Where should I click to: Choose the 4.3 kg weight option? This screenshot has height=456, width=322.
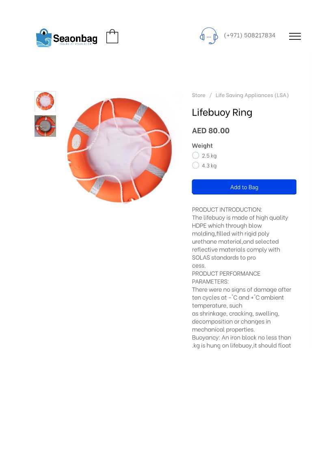pos(196,165)
